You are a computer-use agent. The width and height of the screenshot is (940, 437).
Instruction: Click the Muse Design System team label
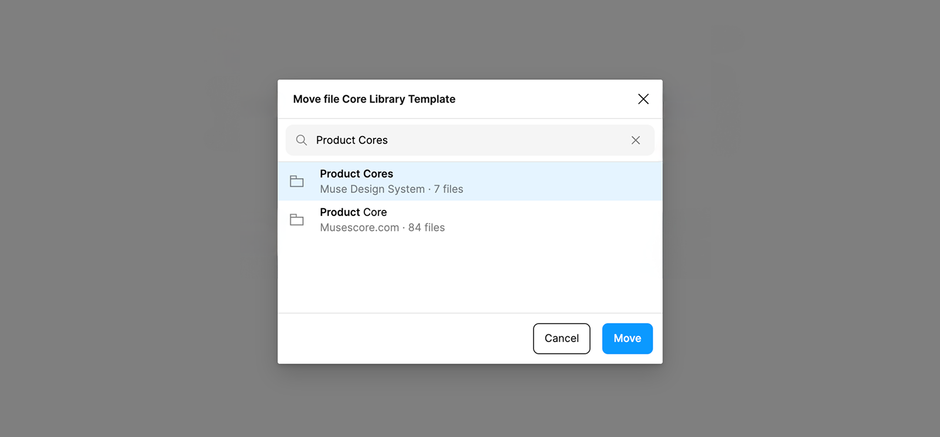pyautogui.click(x=372, y=189)
